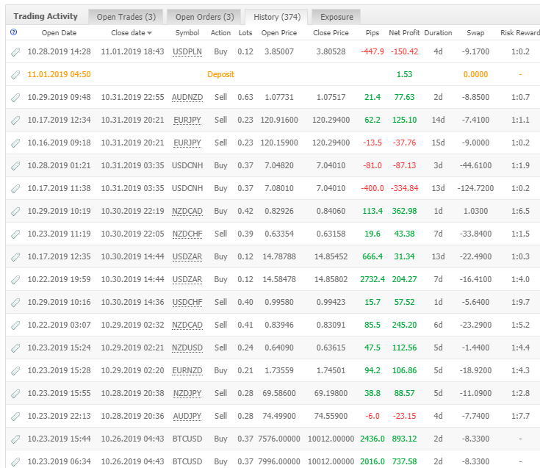
Task: Open USDZAR link with 666.4 pips
Action: coord(187,256)
